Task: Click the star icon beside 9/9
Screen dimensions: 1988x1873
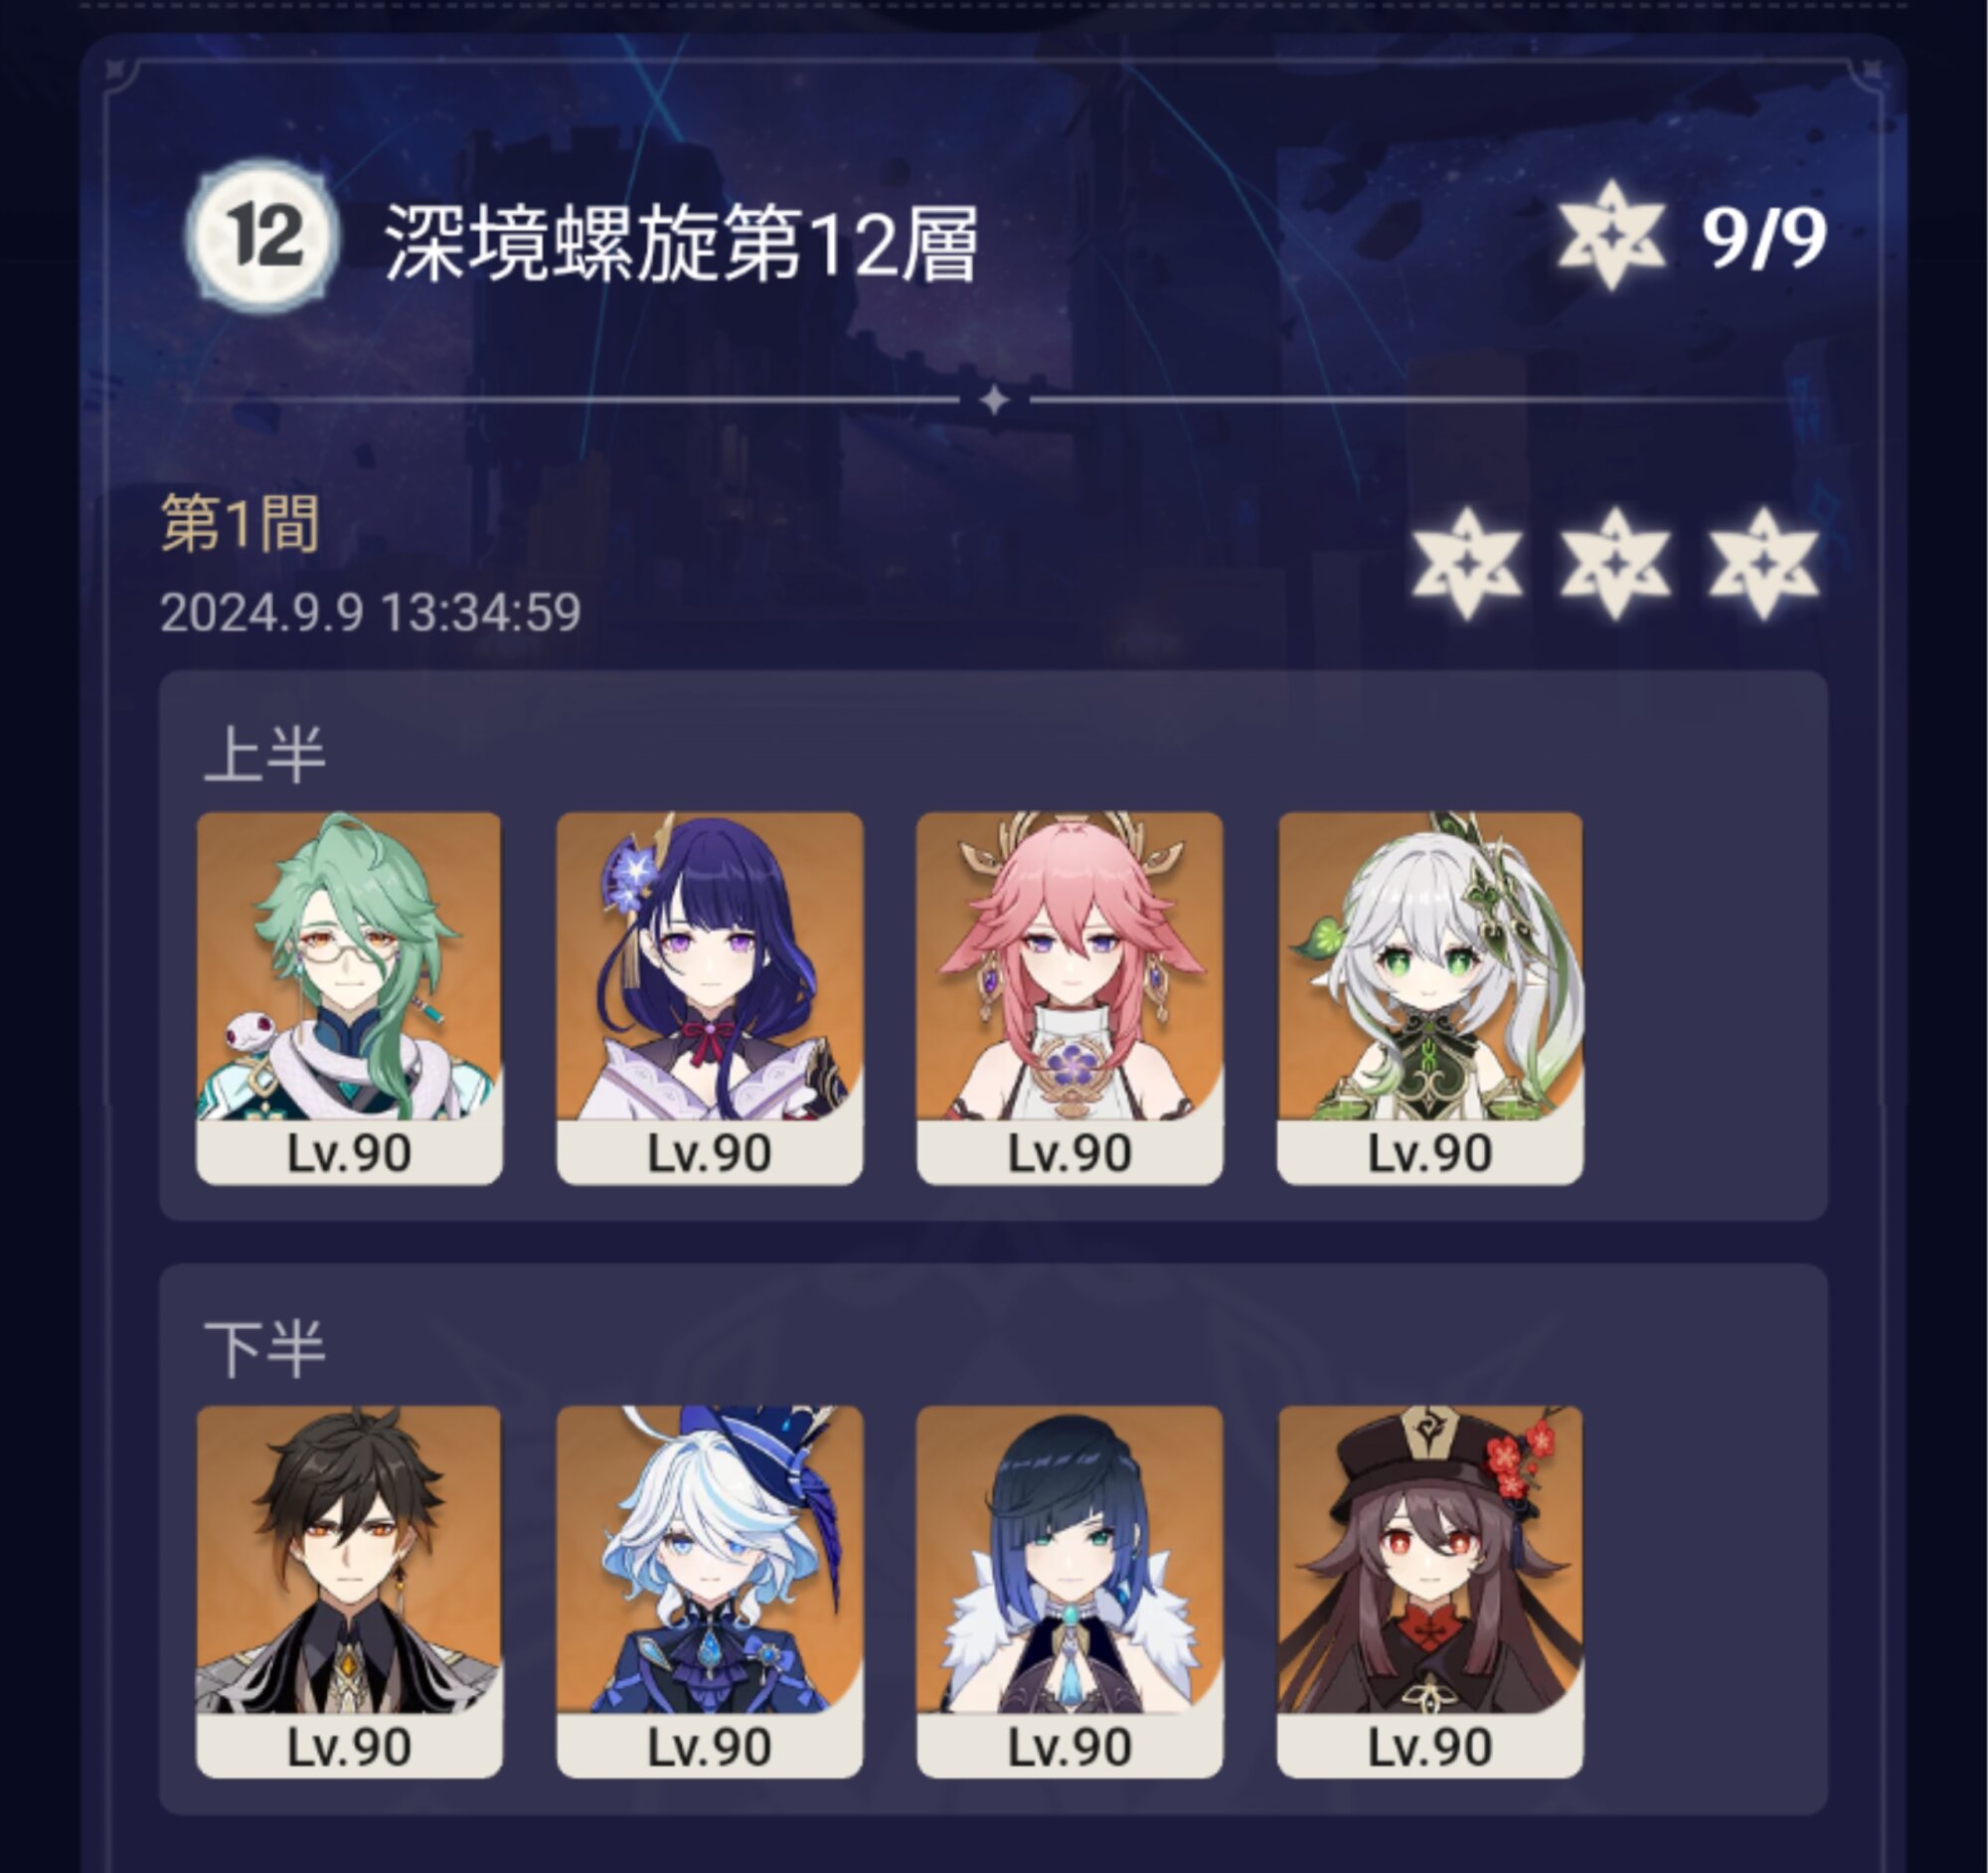Action: (1612, 236)
